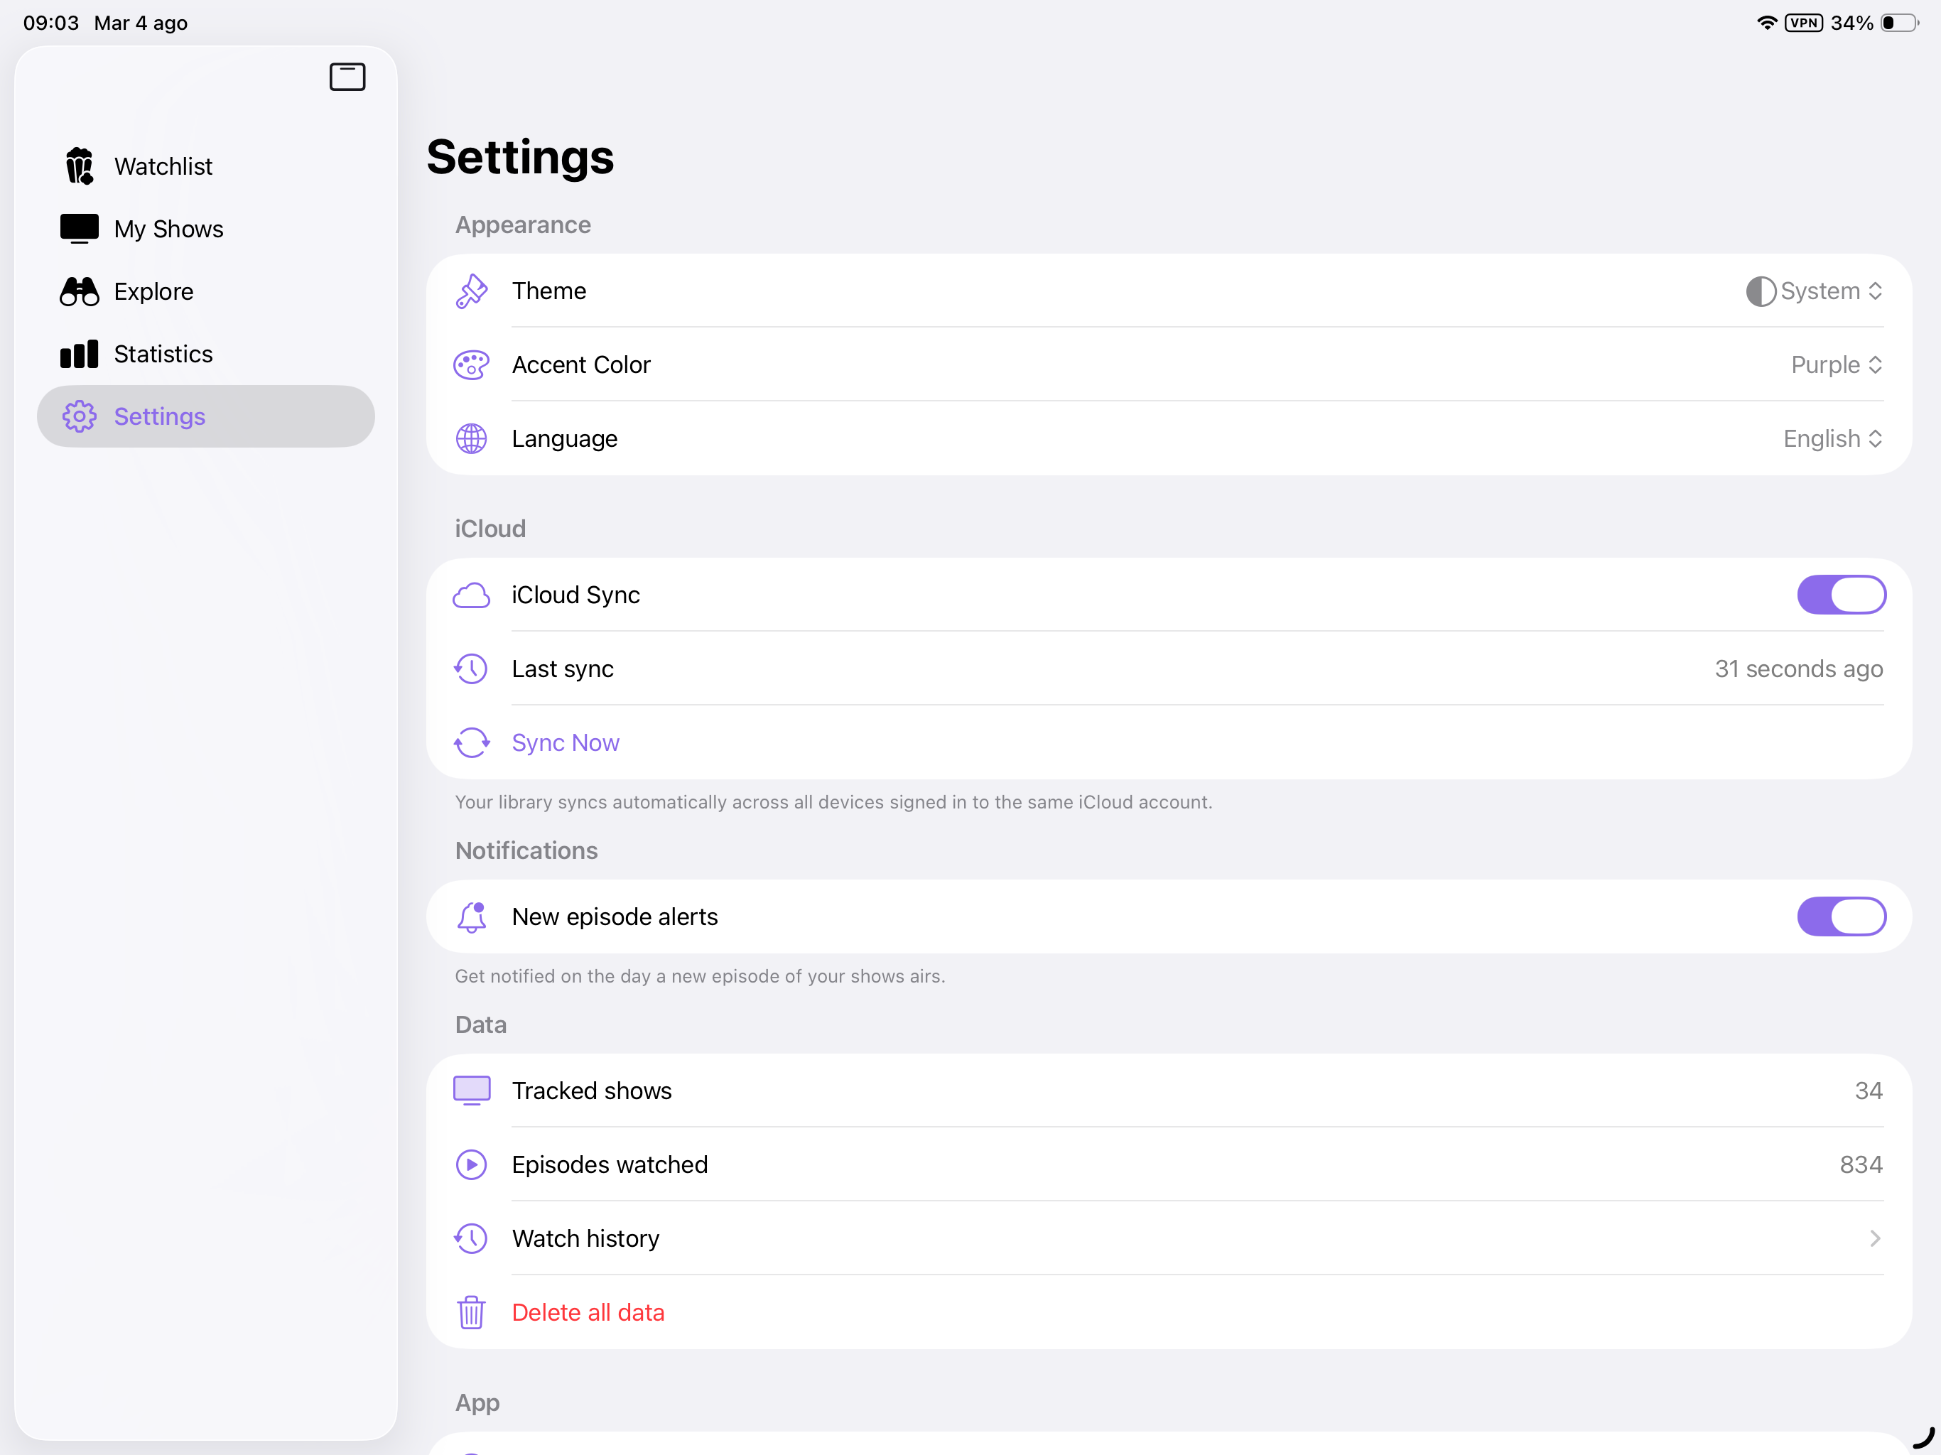The image size is (1941, 1455).
Task: Click the Tracked shows count 34
Action: (1868, 1090)
